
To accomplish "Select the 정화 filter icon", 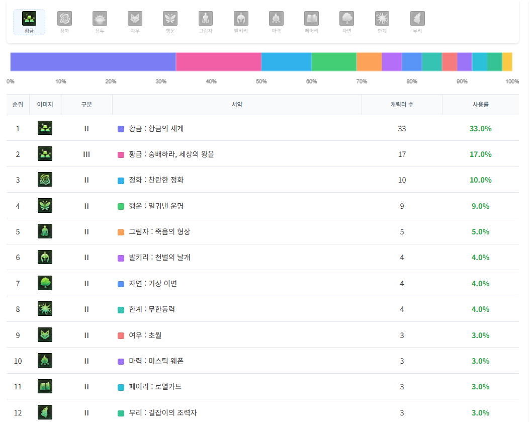I will pos(64,19).
